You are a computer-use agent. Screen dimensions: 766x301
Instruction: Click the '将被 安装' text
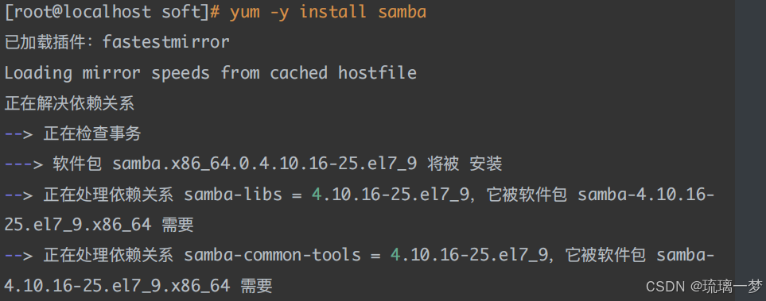click(x=465, y=164)
